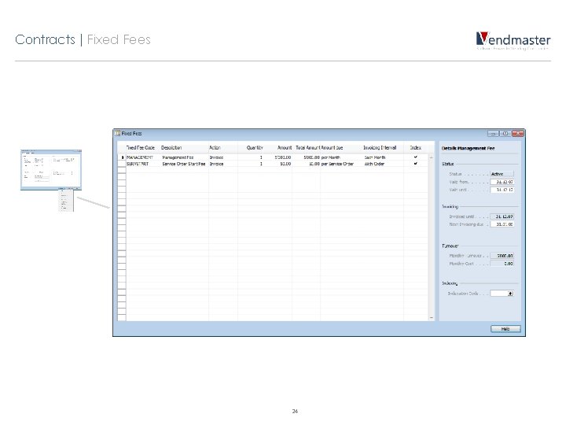Click the Help button
This screenshot has width=566, height=425.
coord(505,328)
